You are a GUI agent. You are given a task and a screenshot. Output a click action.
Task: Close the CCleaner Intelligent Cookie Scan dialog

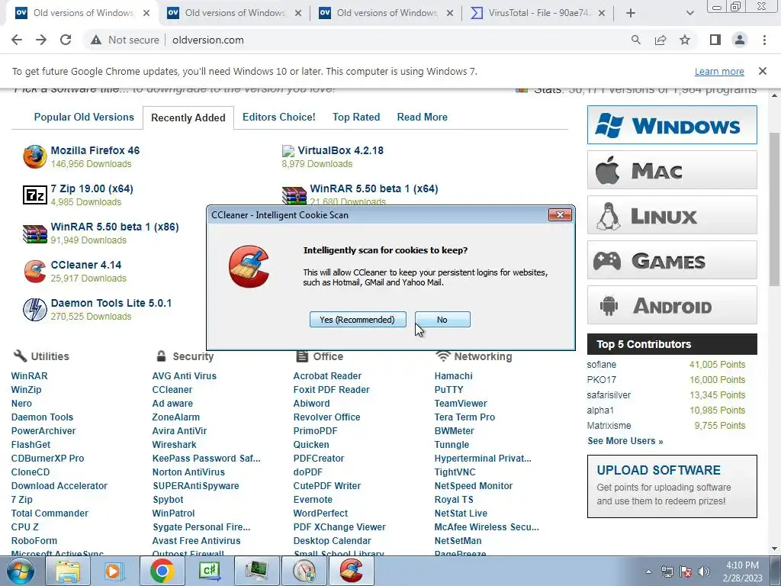pyautogui.click(x=560, y=214)
